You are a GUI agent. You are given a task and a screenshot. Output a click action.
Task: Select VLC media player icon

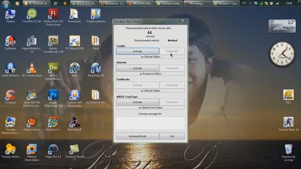pyautogui.click(x=32, y=70)
